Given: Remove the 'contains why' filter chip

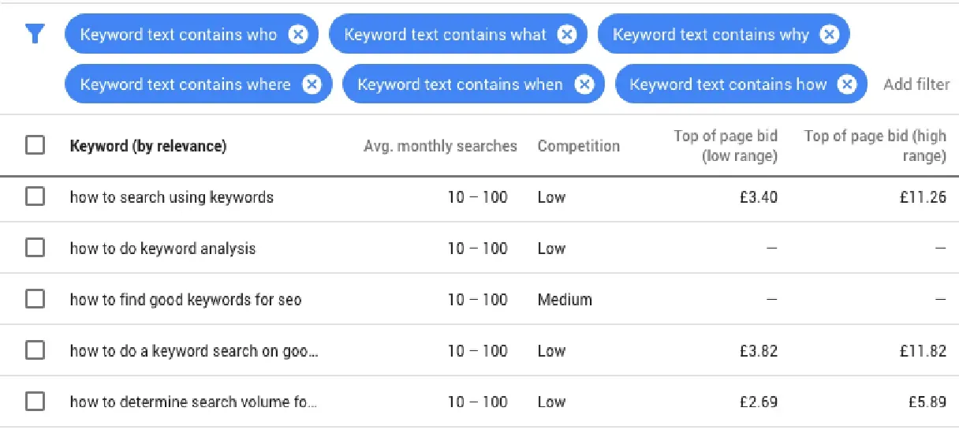Looking at the screenshot, I should (x=829, y=35).
